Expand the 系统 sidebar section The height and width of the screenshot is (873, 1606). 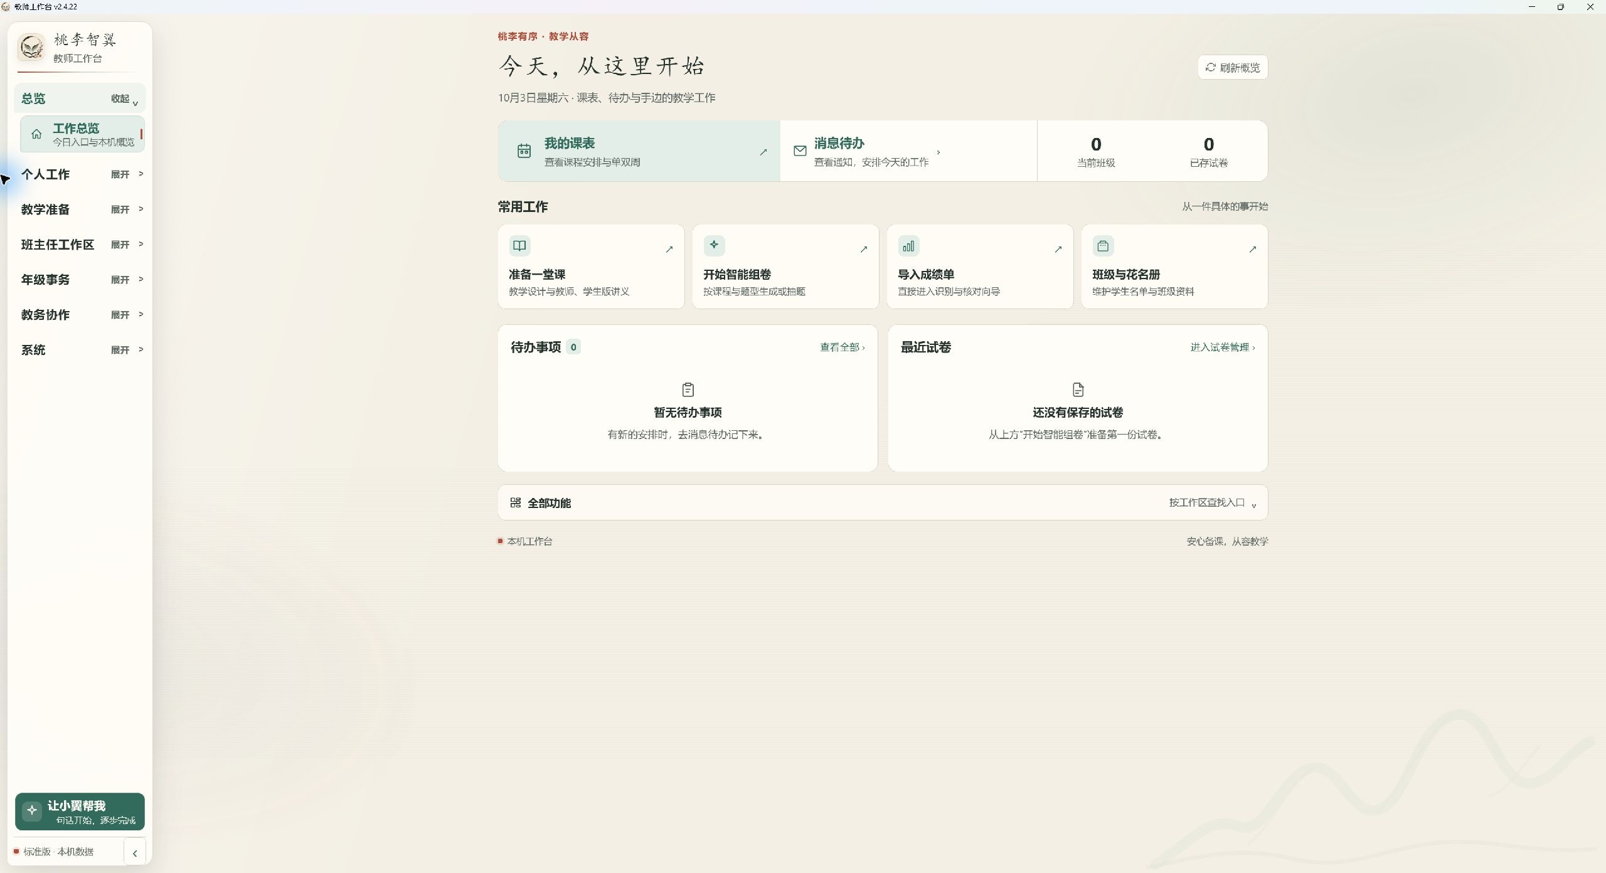[80, 350]
